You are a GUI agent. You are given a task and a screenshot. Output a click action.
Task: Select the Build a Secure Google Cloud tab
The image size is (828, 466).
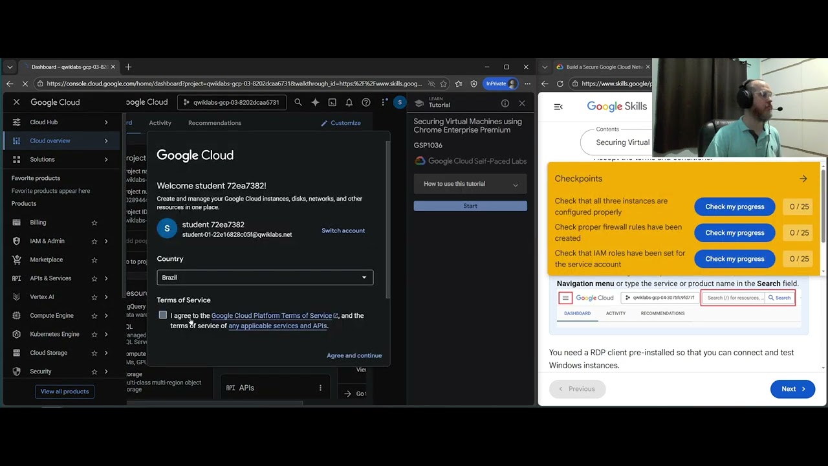(x=603, y=67)
